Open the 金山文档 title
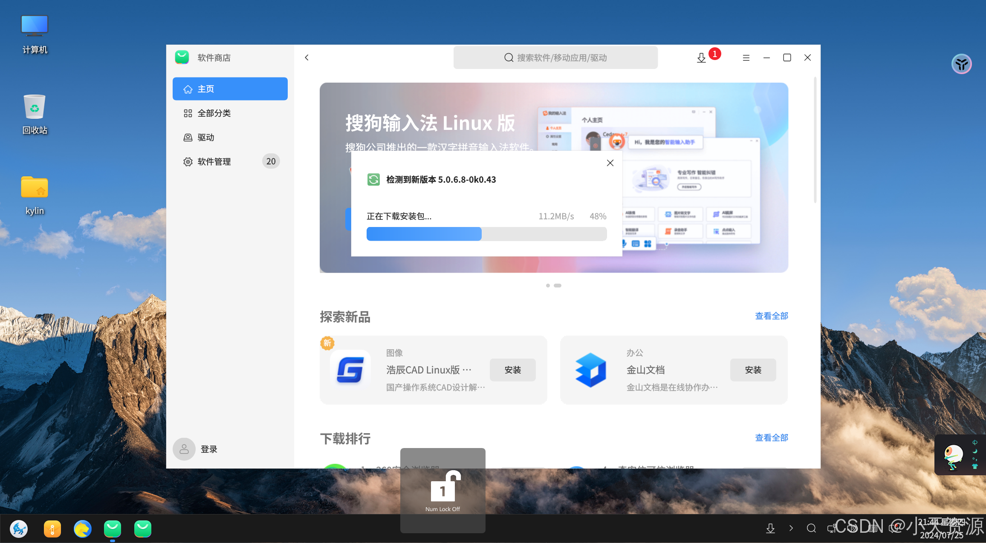 click(645, 370)
